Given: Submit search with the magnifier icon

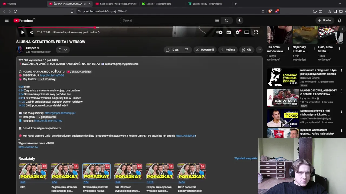Looking at the screenshot, I should (227, 20).
